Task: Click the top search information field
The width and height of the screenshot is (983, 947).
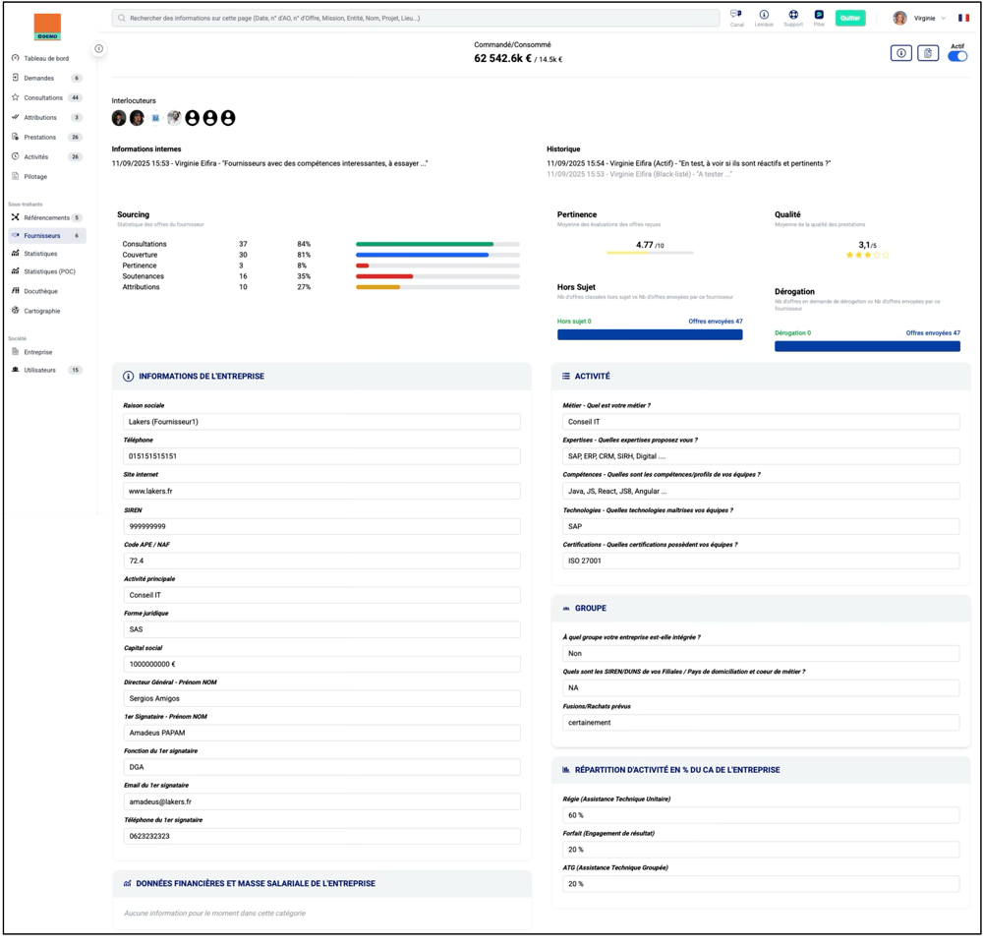Action: pyautogui.click(x=416, y=18)
